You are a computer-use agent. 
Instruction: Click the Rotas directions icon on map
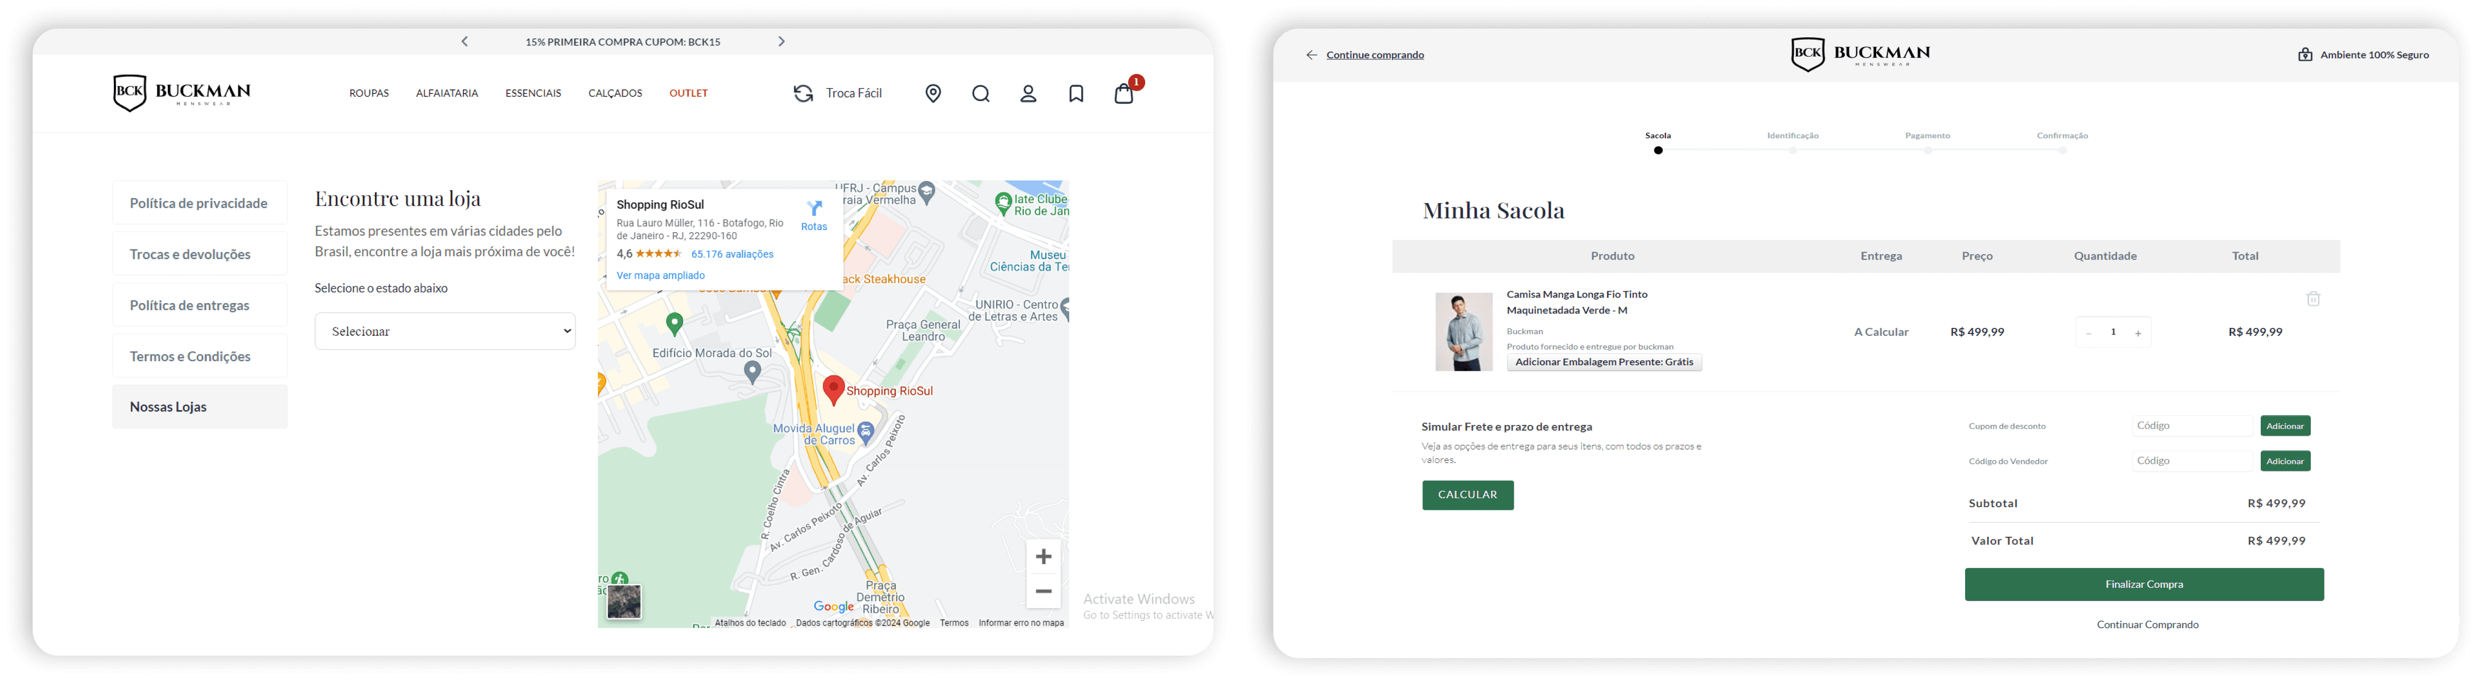click(x=814, y=209)
